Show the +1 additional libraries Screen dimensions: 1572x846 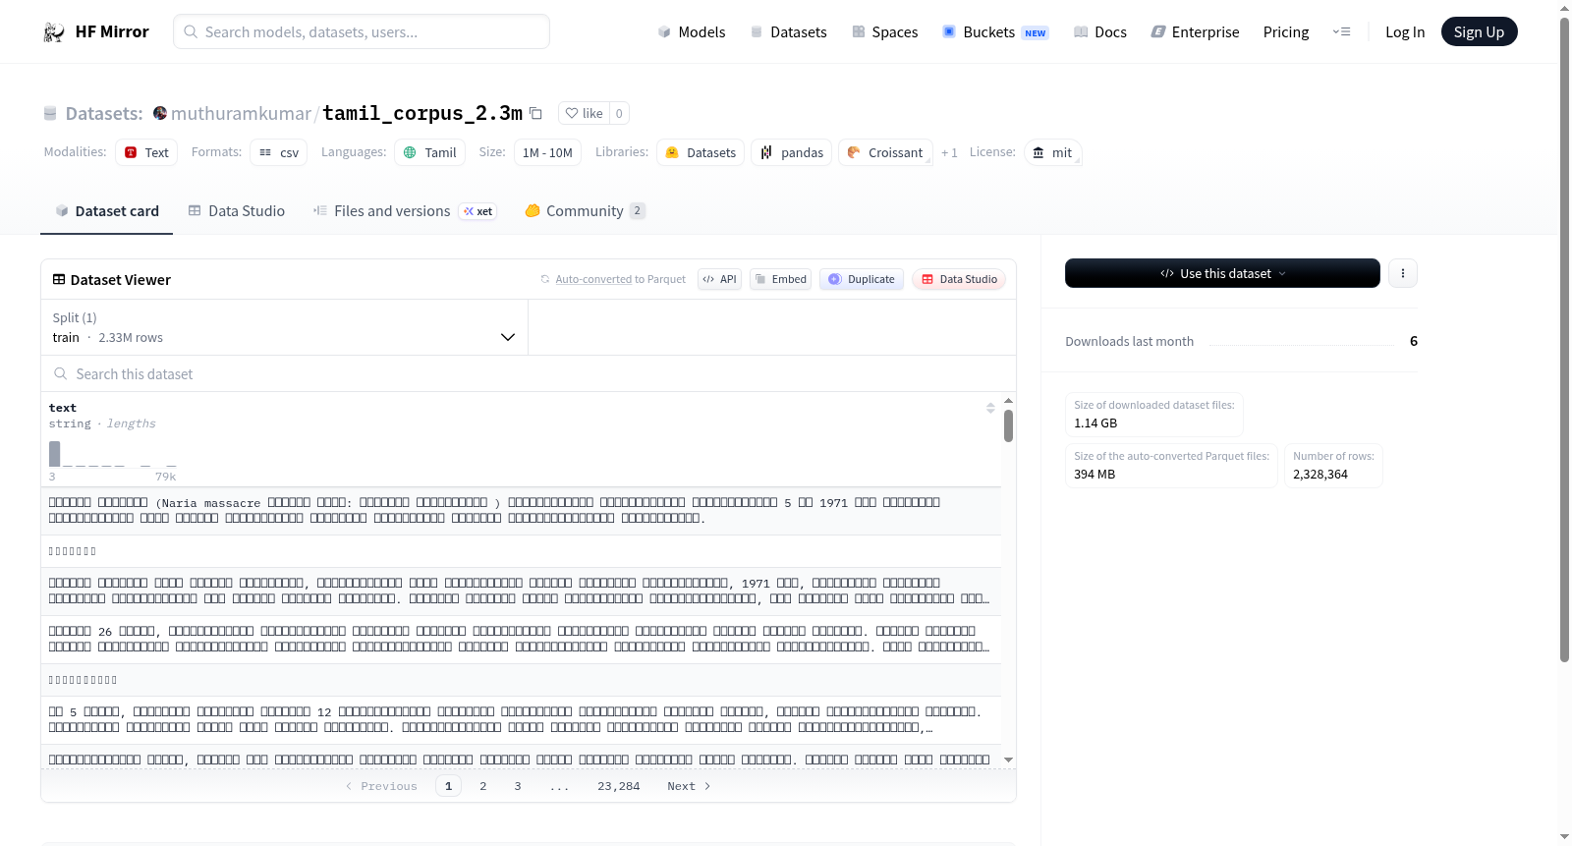point(949,152)
